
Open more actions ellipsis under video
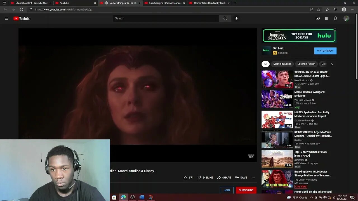253,178
